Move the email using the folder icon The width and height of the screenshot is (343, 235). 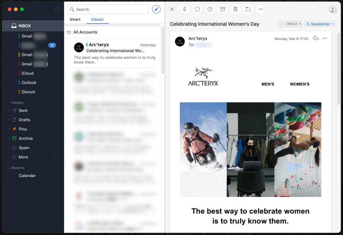(x=248, y=9)
